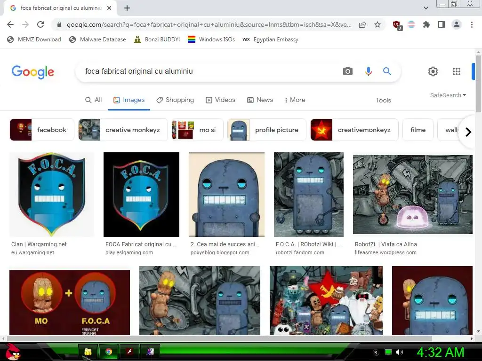Select the filme suggestion chip

(x=418, y=130)
